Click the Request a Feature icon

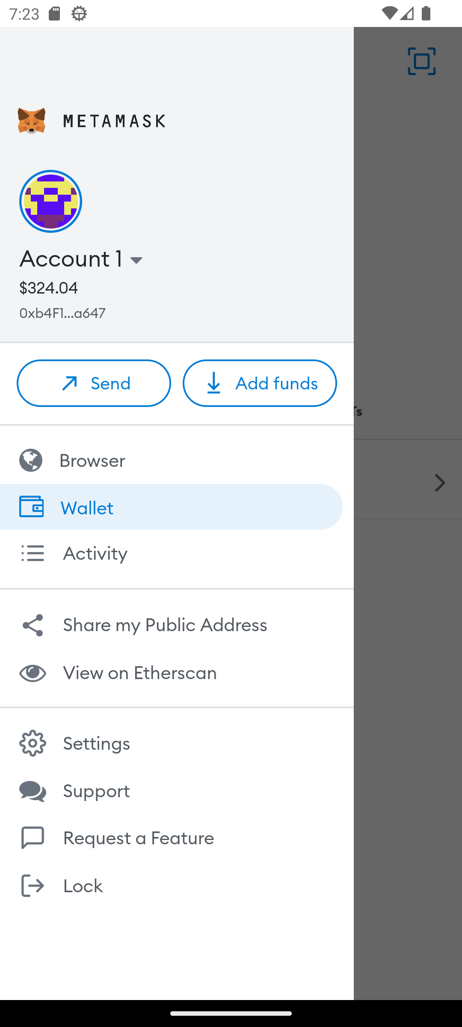[33, 838]
